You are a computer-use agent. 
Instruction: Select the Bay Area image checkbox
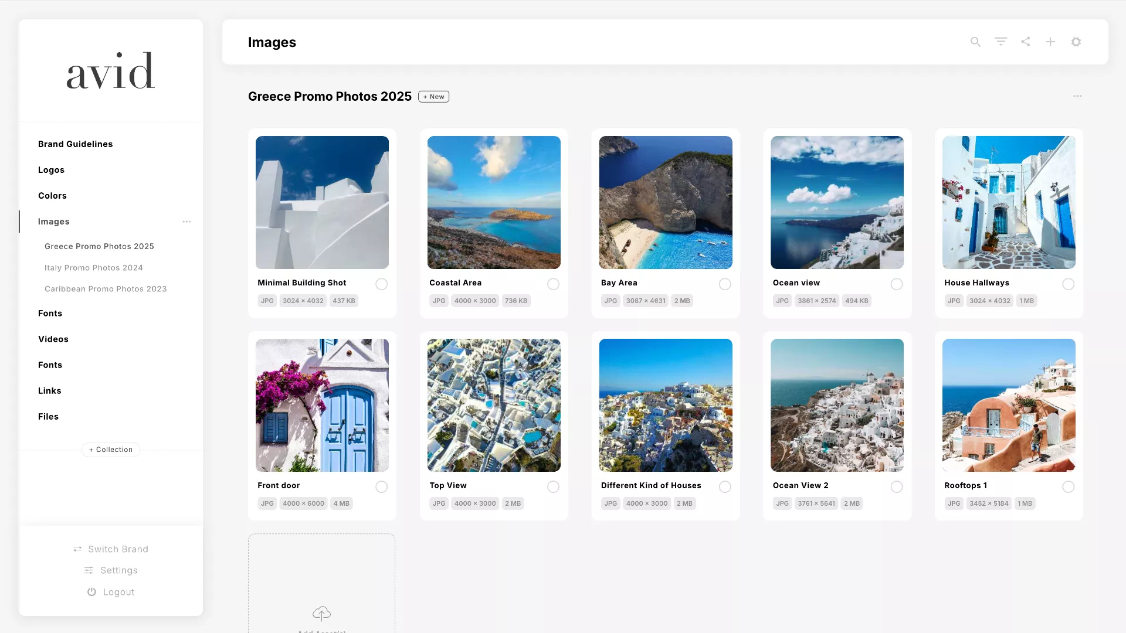click(x=725, y=284)
